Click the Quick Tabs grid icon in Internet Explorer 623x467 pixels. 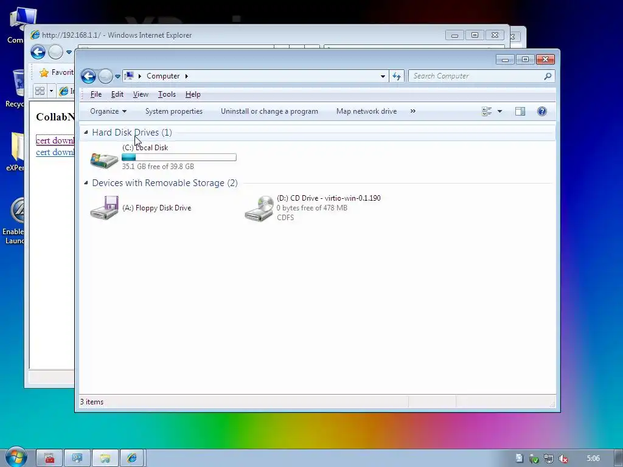[x=40, y=91]
